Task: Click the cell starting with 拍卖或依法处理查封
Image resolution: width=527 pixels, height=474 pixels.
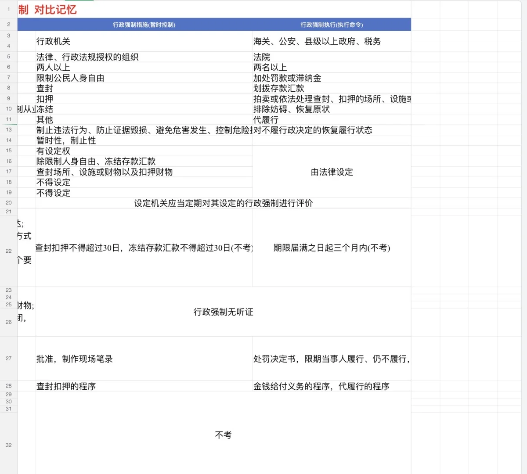Action: (x=332, y=99)
